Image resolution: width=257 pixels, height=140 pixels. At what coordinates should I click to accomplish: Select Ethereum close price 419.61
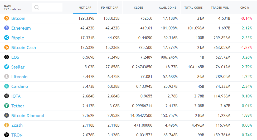click(146, 28)
